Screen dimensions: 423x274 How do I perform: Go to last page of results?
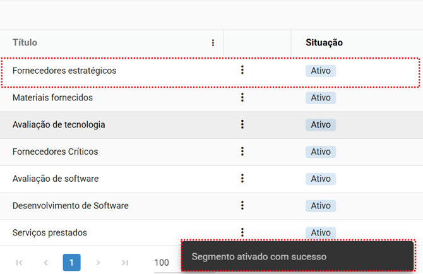[x=125, y=263]
